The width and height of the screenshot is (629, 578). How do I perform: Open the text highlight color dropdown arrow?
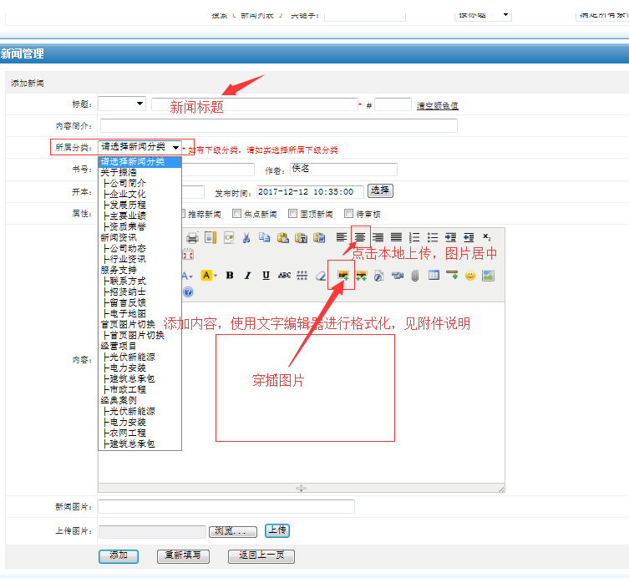click(x=216, y=276)
